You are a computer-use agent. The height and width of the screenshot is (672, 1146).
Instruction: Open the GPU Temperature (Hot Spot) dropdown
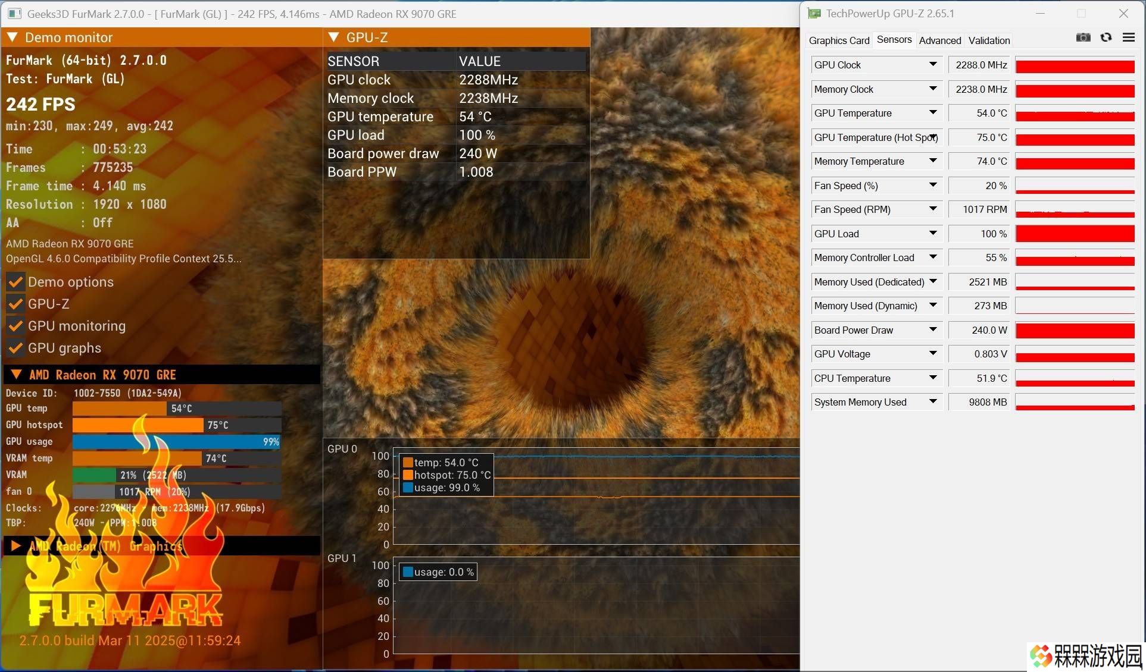tap(933, 137)
